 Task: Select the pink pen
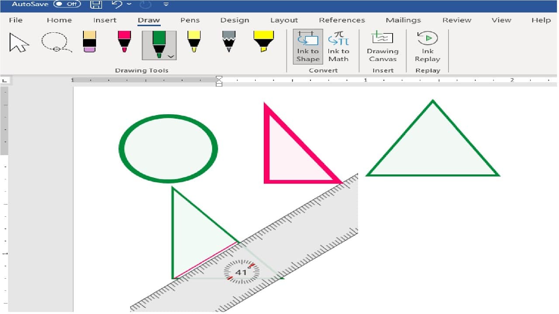(x=124, y=42)
